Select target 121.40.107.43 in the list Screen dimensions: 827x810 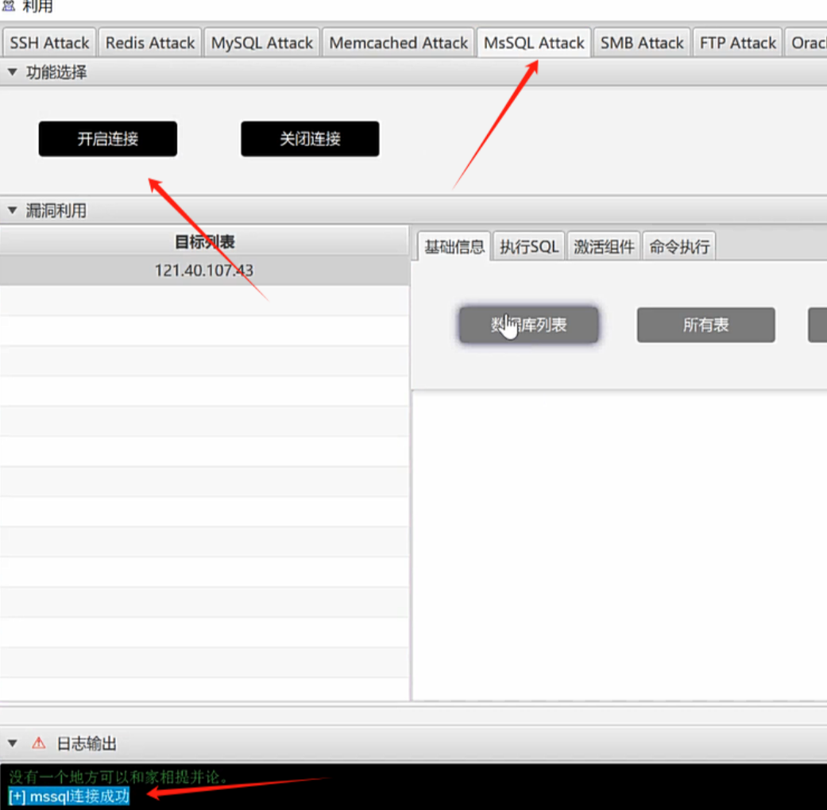pos(204,271)
